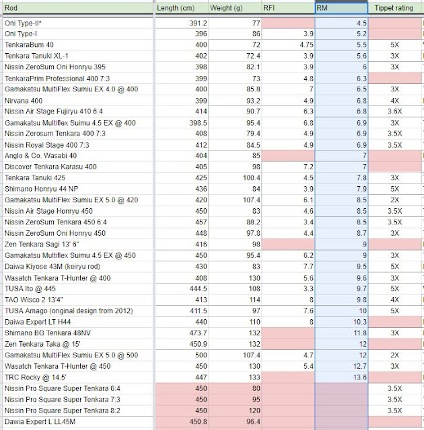Select the Weight (g) header cell
424x430 pixels.
(234, 8)
